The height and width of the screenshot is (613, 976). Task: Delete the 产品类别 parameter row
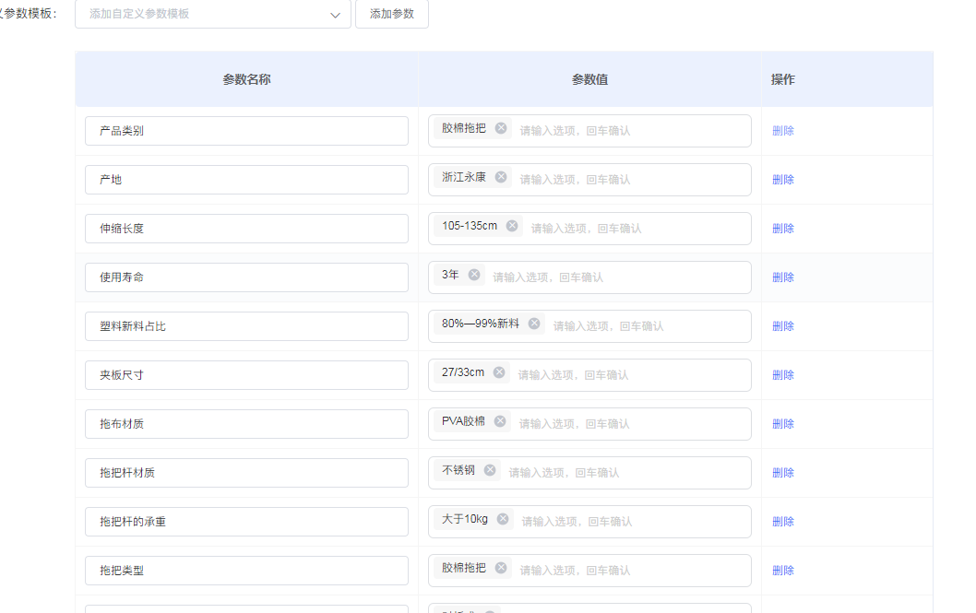pyautogui.click(x=782, y=131)
